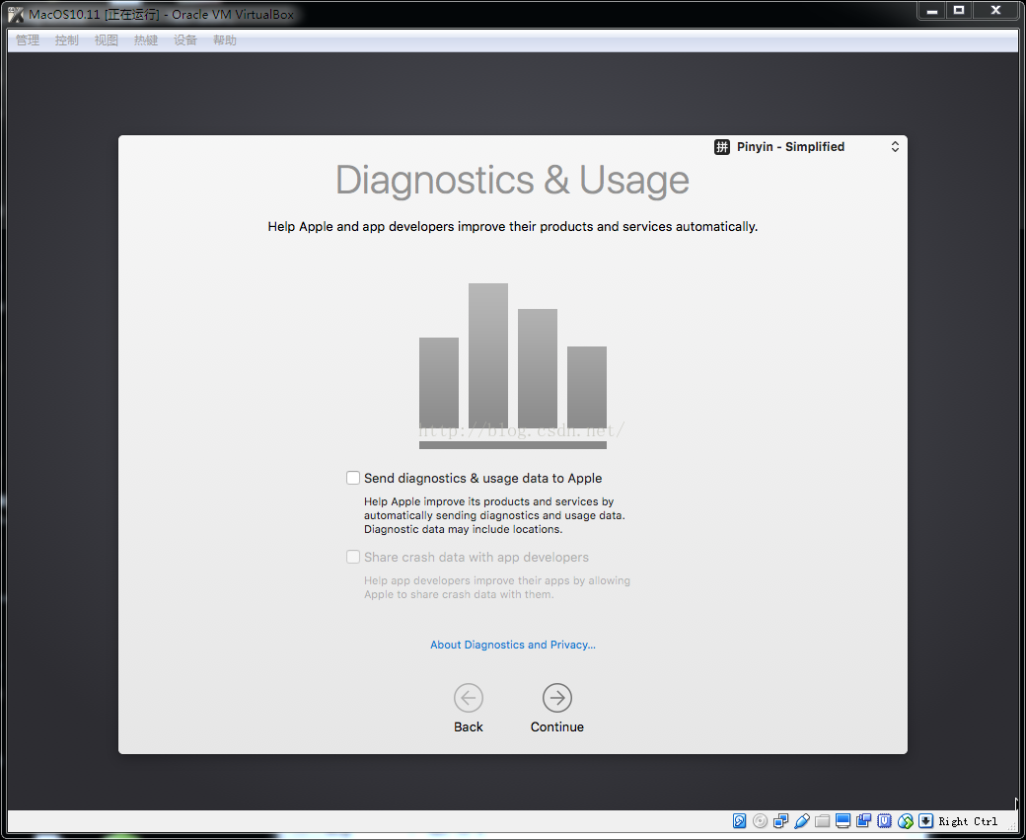
Task: Click the Diagnostics & Usage heading
Action: pyautogui.click(x=512, y=180)
